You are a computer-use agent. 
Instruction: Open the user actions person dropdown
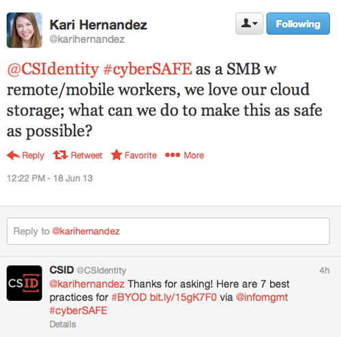coord(250,24)
